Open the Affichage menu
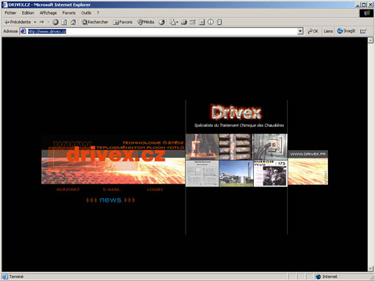This screenshot has width=375, height=281. tap(48, 12)
